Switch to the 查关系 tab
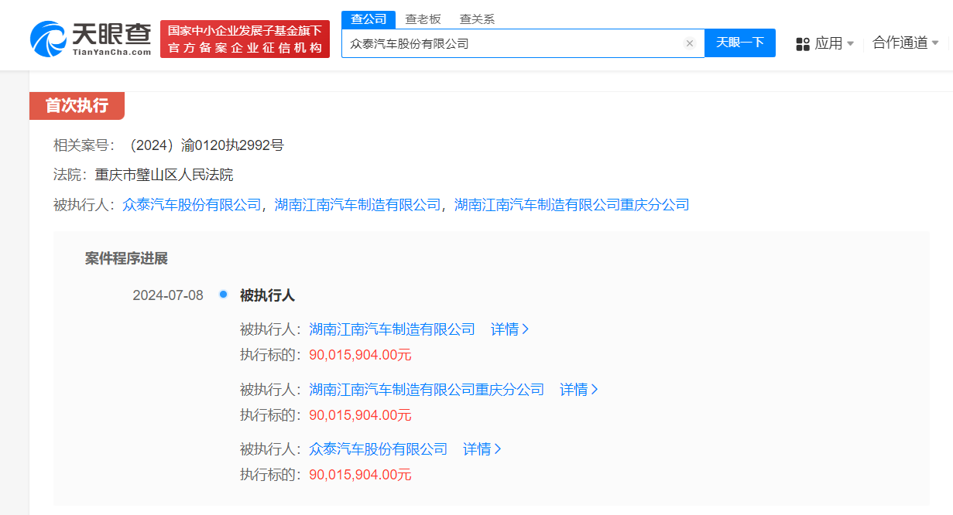The image size is (953, 515). click(x=475, y=19)
